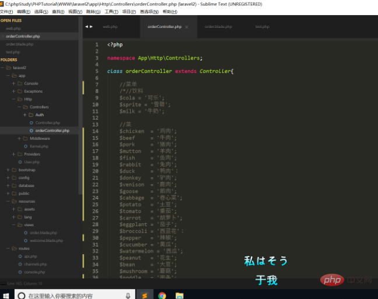Open the 视图(V) menu
The height and width of the screenshot is (299, 378).
(75, 12)
